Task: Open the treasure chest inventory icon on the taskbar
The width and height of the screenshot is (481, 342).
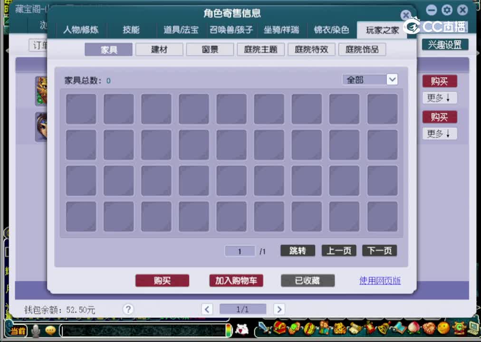Action: coord(280,330)
